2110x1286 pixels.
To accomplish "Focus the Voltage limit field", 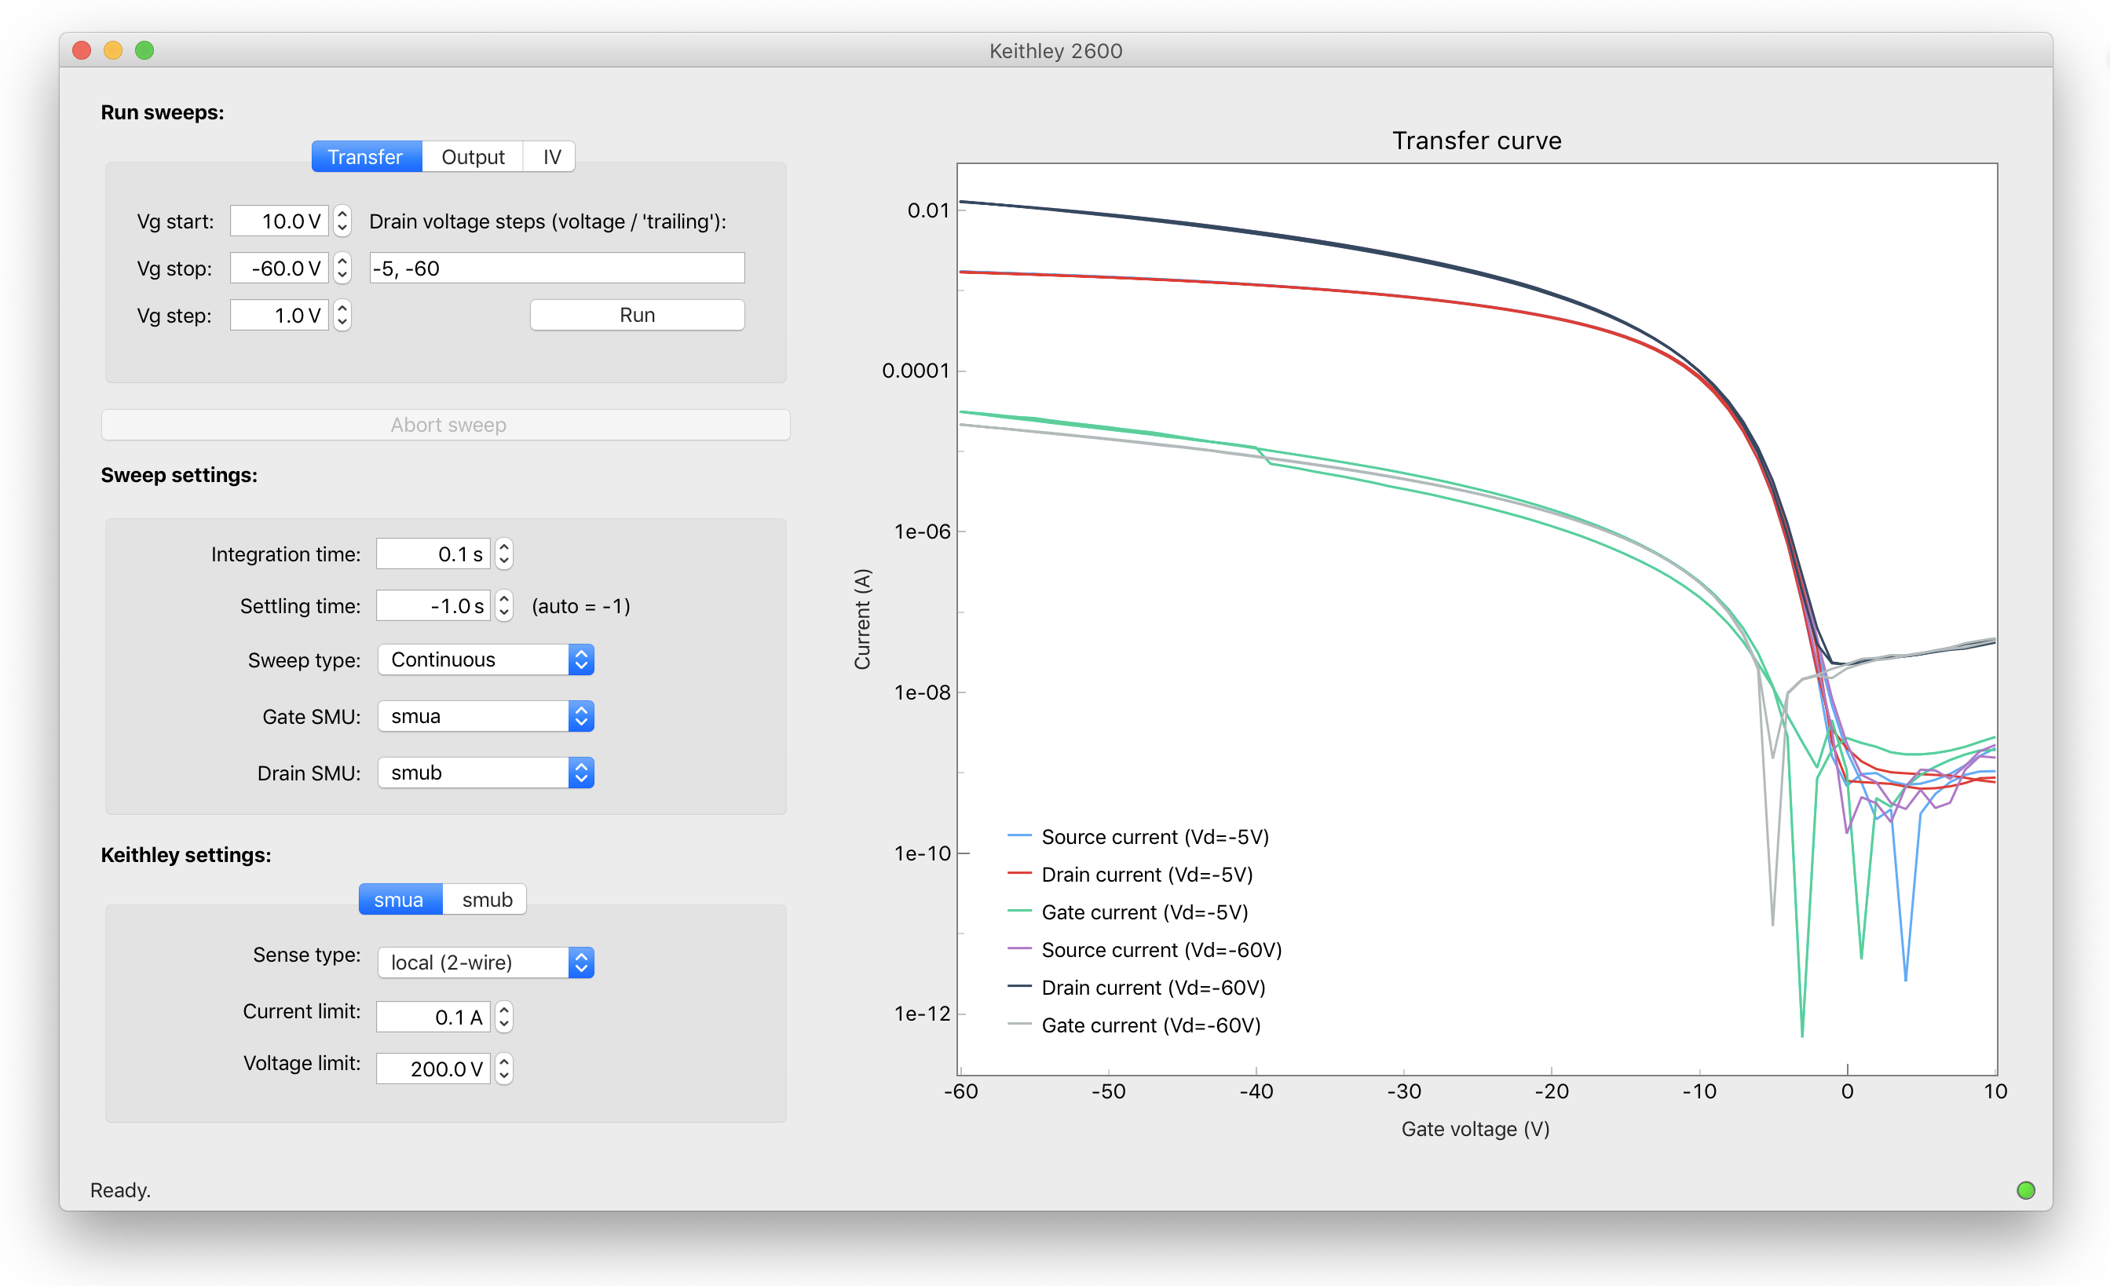I will (433, 1069).
